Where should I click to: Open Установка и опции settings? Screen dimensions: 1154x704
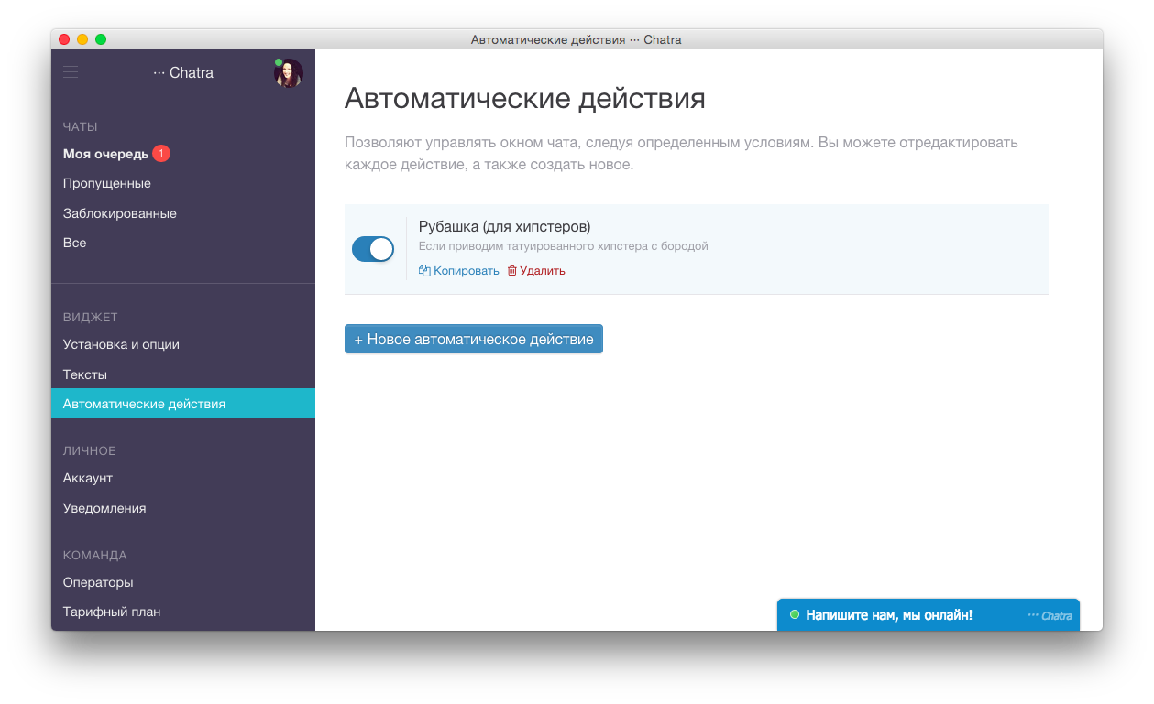(121, 344)
